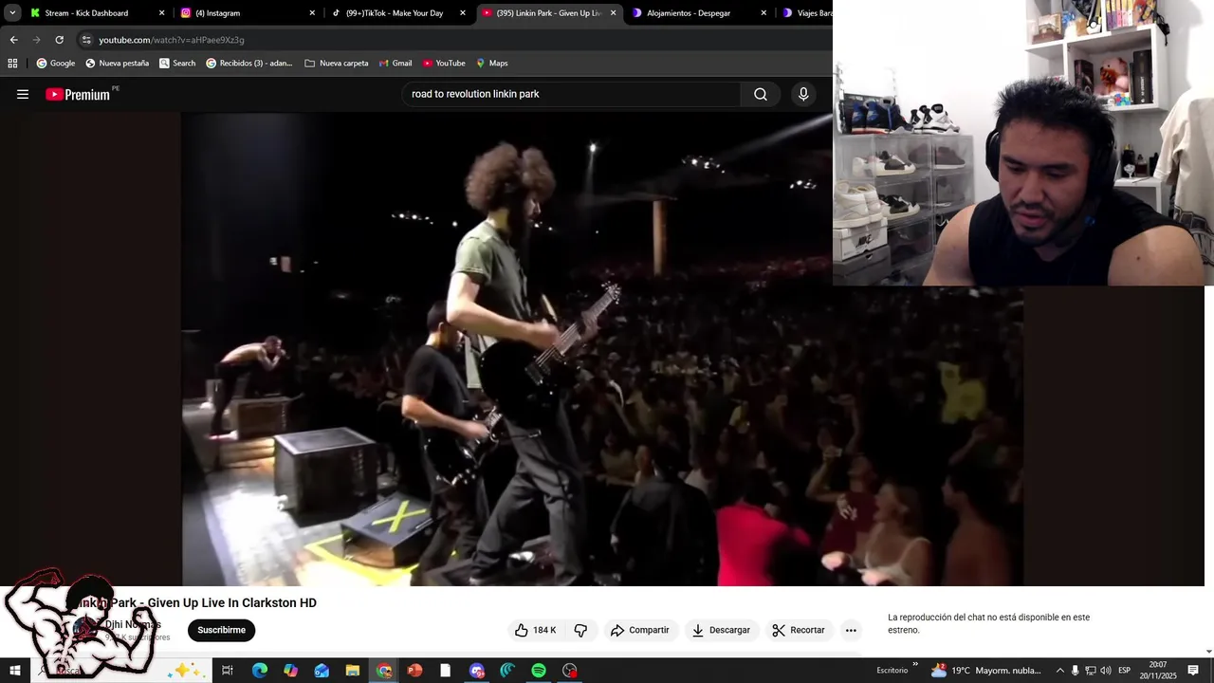
Task: Open more actions three-dot menu
Action: [x=851, y=630]
